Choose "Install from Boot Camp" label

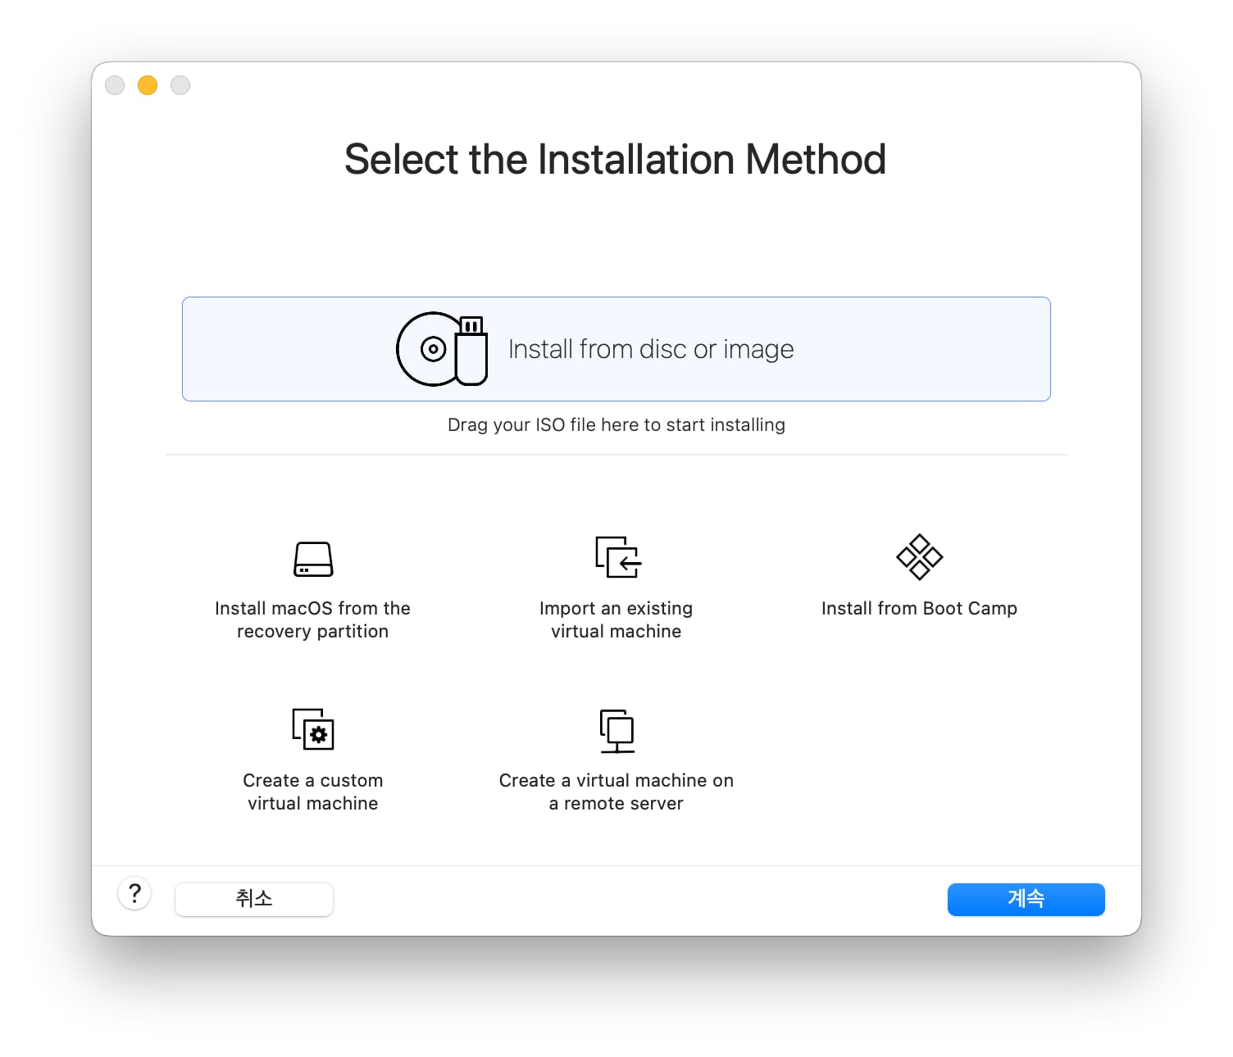(x=919, y=608)
